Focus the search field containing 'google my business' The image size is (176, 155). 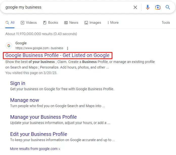(x=66, y=7)
